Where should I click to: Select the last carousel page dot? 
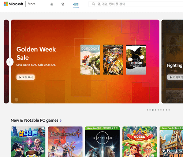click(x=169, y=110)
